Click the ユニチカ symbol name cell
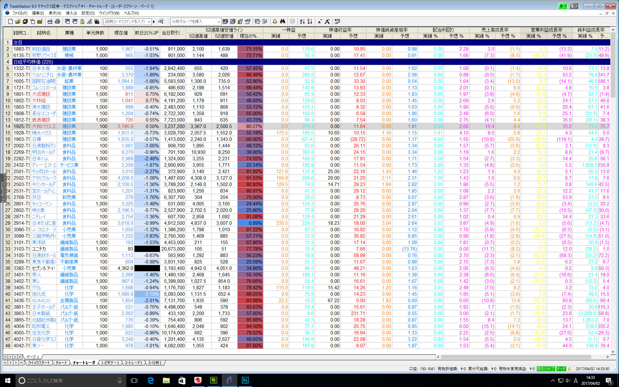 (44, 249)
